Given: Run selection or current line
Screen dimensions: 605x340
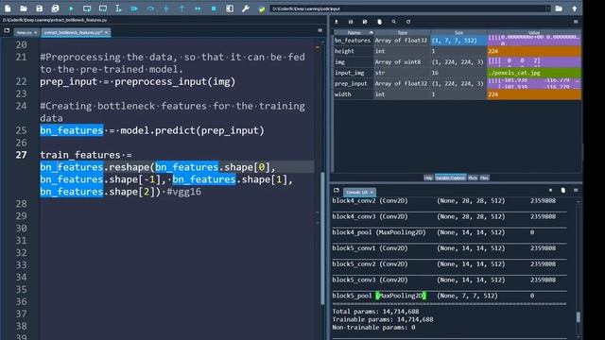Looking at the screenshot, I should pyautogui.click(x=118, y=8).
